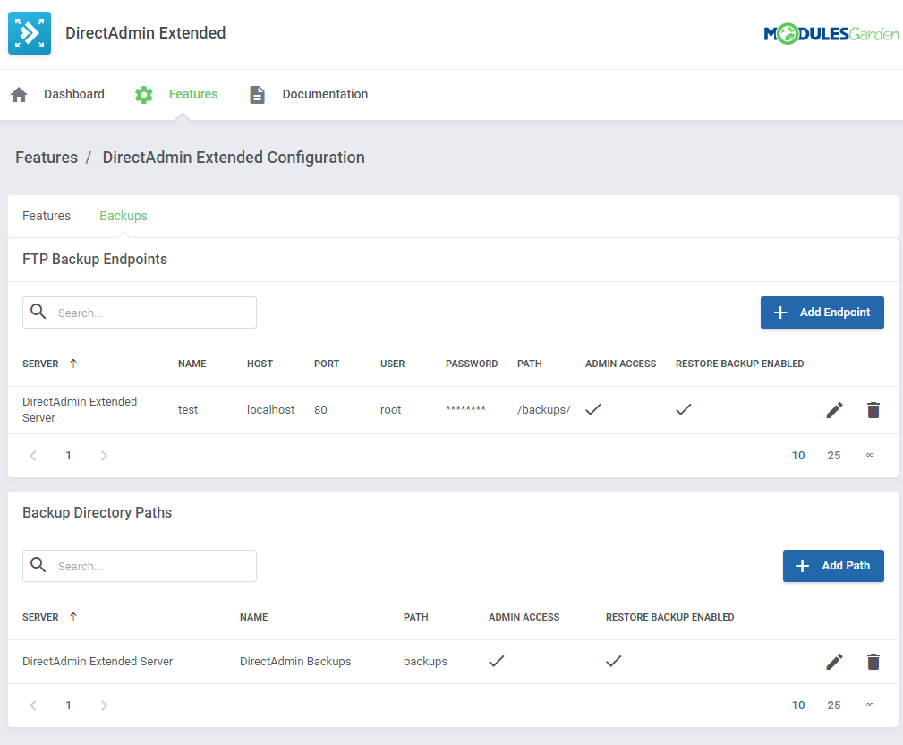Click the root user cell
The image size is (903, 745).
click(390, 410)
